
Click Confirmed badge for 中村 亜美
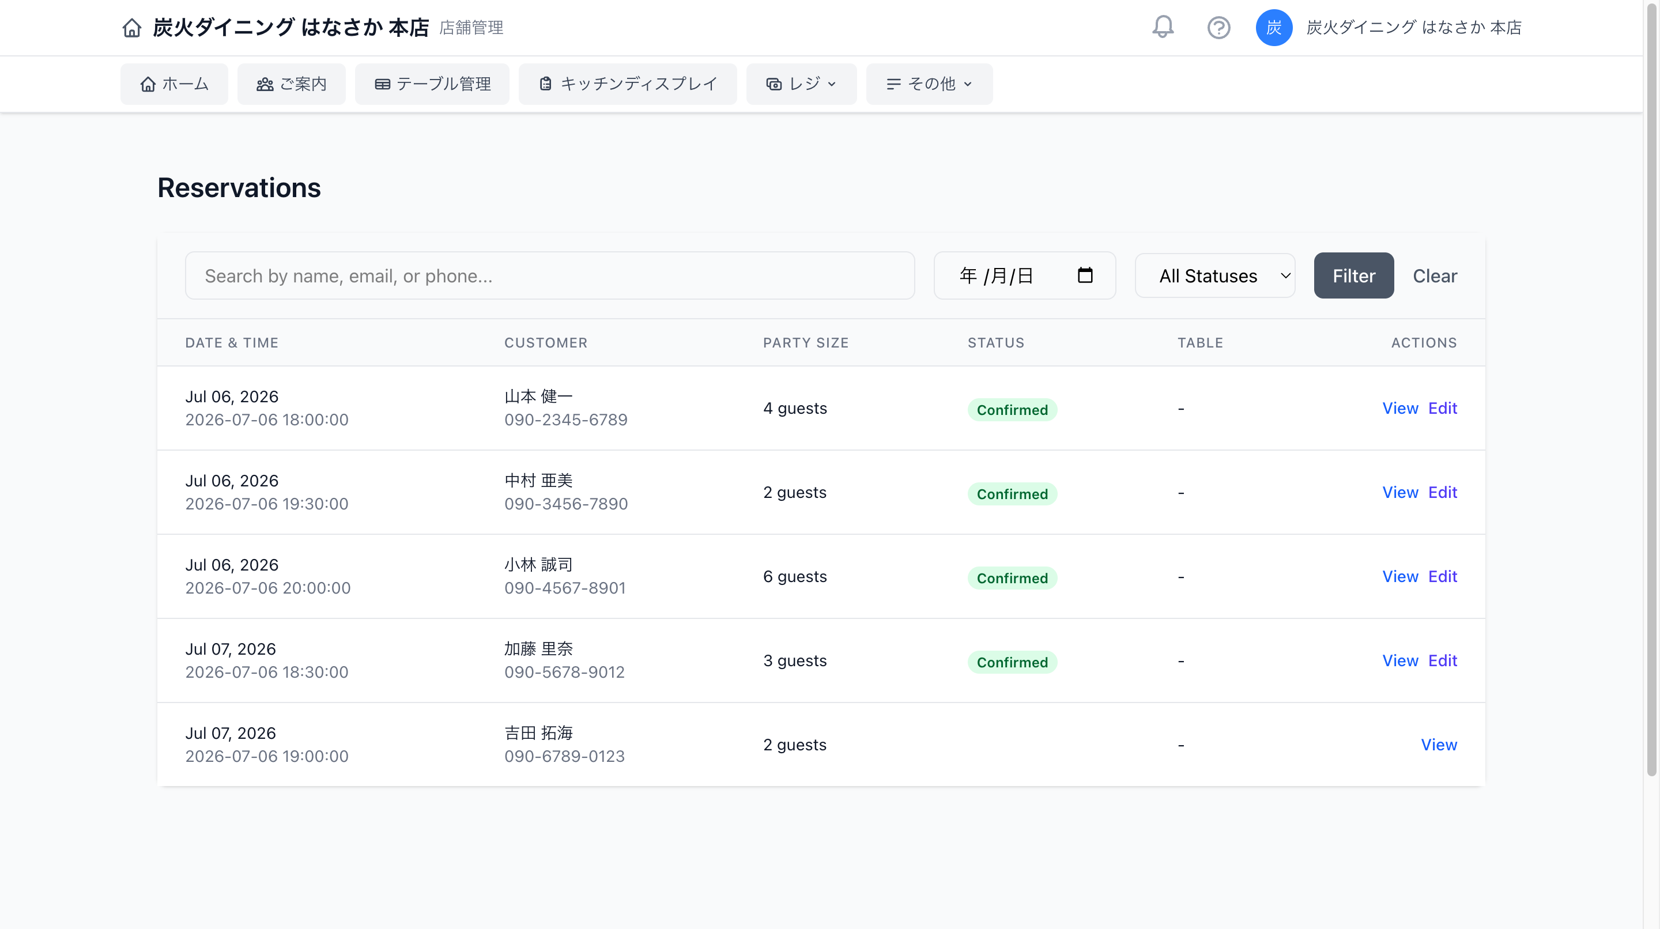point(1012,494)
